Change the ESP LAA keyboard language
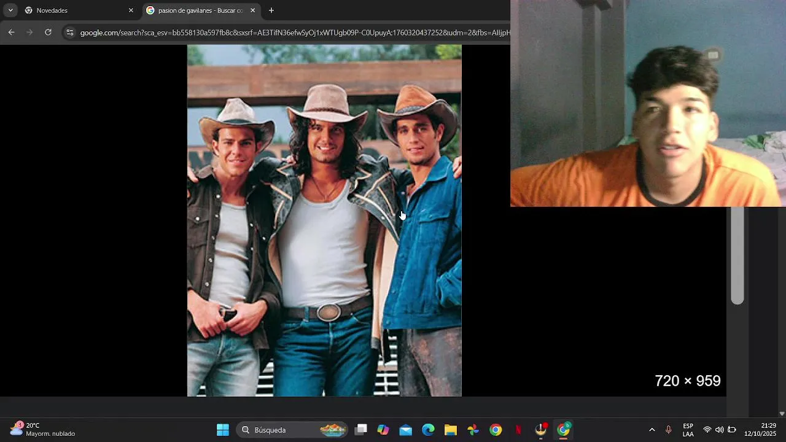The image size is (786, 442). coord(688,430)
